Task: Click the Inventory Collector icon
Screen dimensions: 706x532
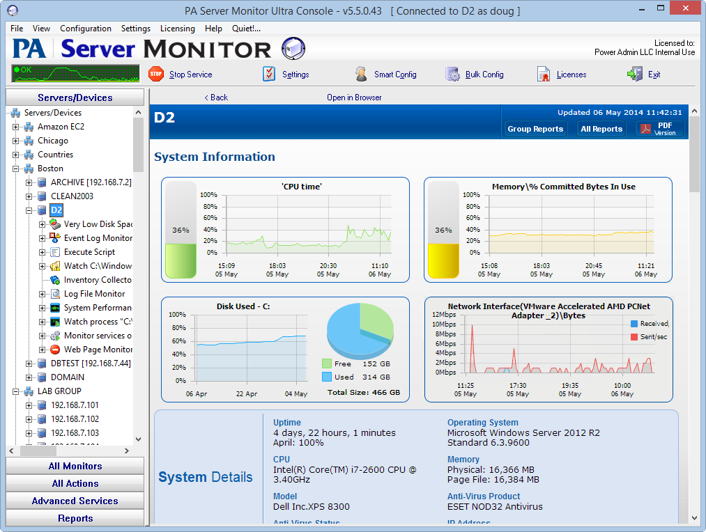Action: tap(55, 280)
